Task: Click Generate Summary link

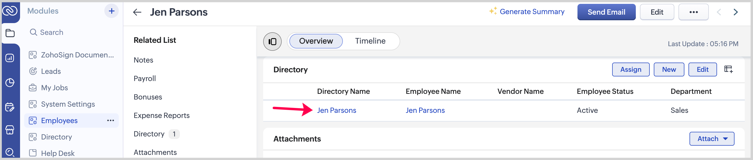Action: click(532, 12)
